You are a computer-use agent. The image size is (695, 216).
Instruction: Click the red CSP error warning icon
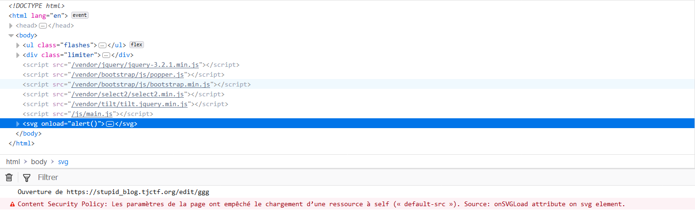[12, 204]
